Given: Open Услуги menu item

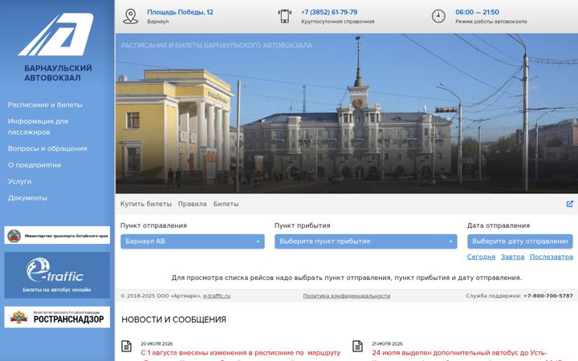Looking at the screenshot, I should (19, 181).
